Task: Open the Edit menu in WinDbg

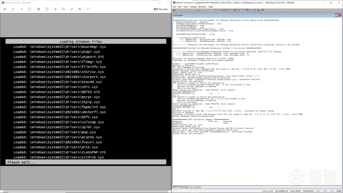Action: pos(180,7)
